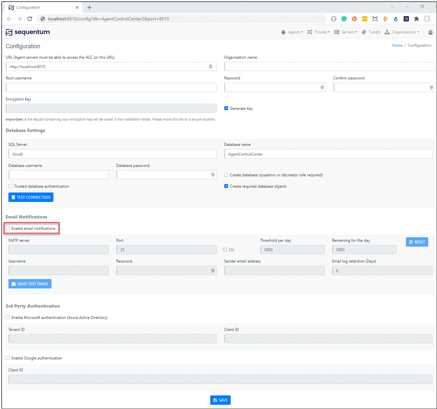Click the water drop extension icon
437x409 pixels.
point(396,19)
